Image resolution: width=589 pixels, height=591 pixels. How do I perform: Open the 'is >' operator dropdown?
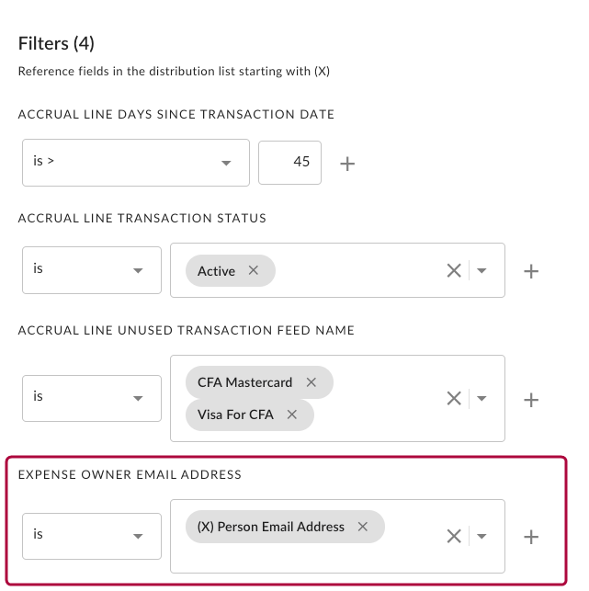(135, 163)
